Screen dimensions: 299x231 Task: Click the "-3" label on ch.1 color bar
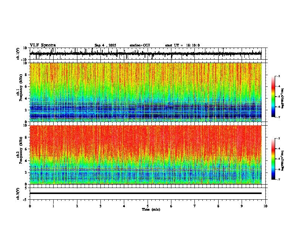click(x=279, y=76)
